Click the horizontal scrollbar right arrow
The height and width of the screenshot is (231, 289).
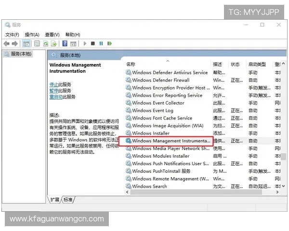pyautogui.click(x=277, y=192)
